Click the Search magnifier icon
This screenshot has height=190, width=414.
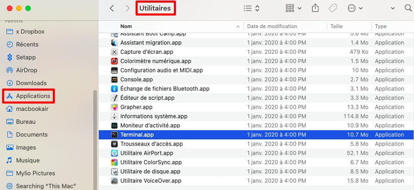(408, 8)
